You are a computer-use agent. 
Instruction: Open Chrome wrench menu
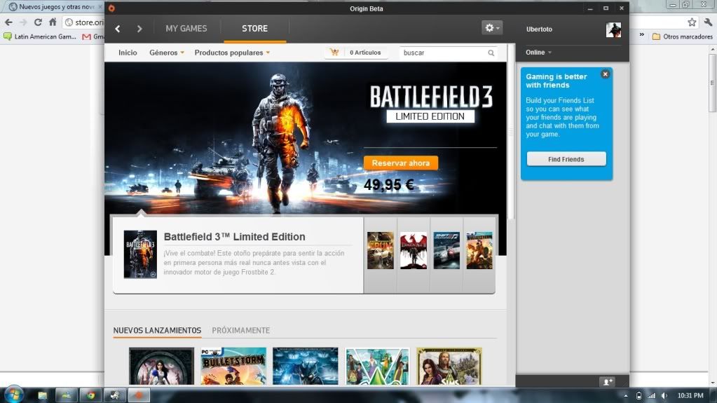708,22
